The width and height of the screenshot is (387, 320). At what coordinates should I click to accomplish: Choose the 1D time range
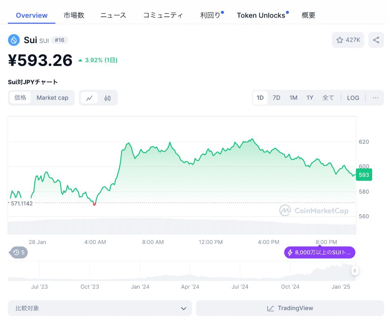click(x=260, y=98)
